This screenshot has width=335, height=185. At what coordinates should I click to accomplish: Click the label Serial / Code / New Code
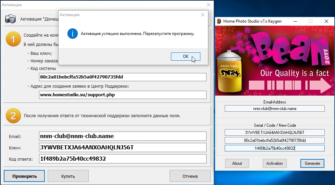click(275, 125)
